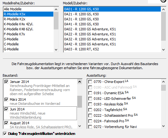Select 0A03 - R 1200 RT, K52 model
This screenshot has width=168, height=138.
coord(112,49)
